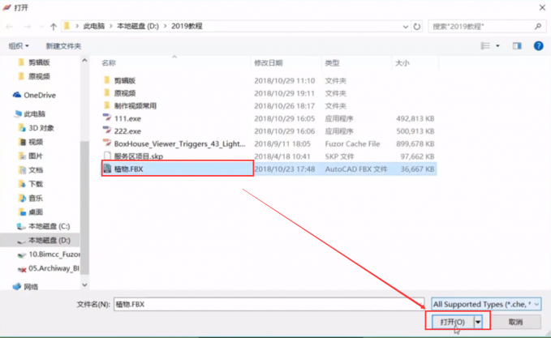Open 3D 对象 in the sidebar
The image size is (551, 338).
[37, 128]
